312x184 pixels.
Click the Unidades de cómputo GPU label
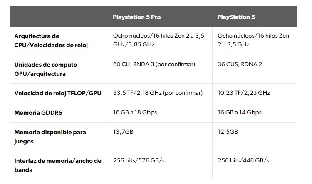(46, 69)
